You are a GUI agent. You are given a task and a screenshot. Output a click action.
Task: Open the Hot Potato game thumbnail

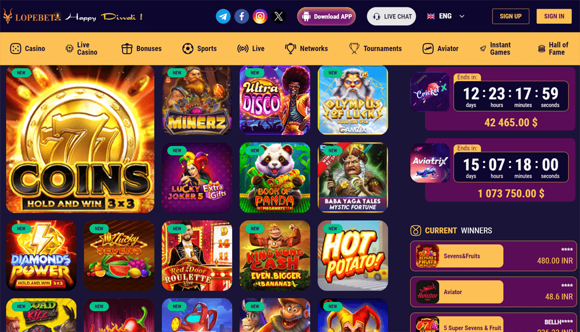[x=353, y=256]
